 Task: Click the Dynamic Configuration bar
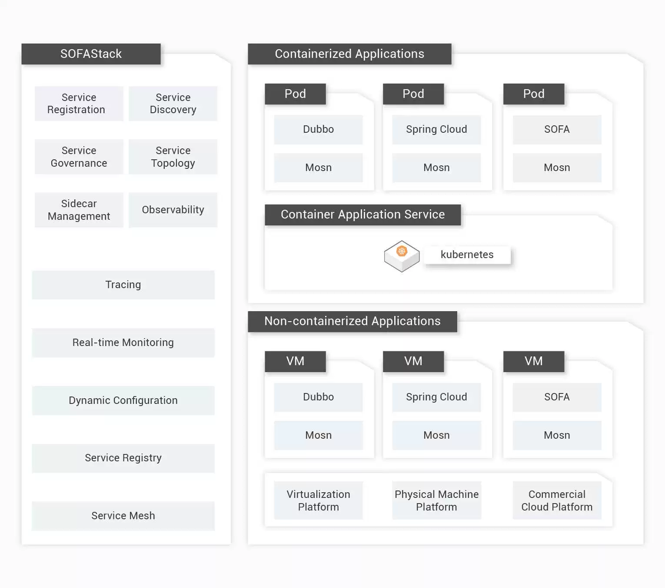tap(123, 400)
